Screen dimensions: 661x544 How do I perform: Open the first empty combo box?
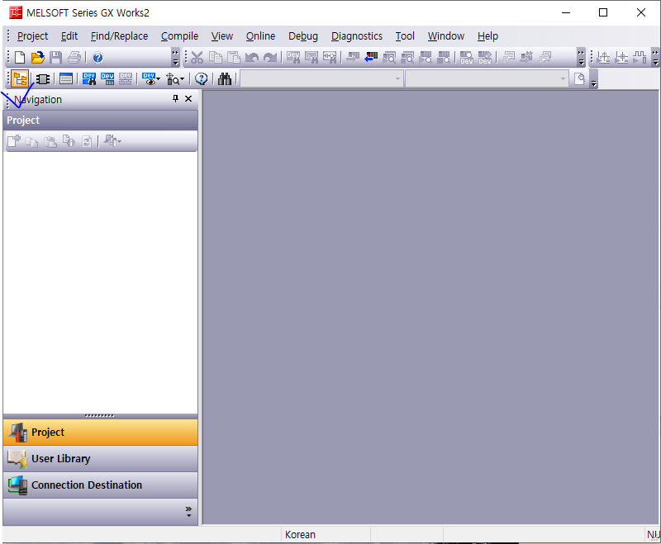[321, 78]
